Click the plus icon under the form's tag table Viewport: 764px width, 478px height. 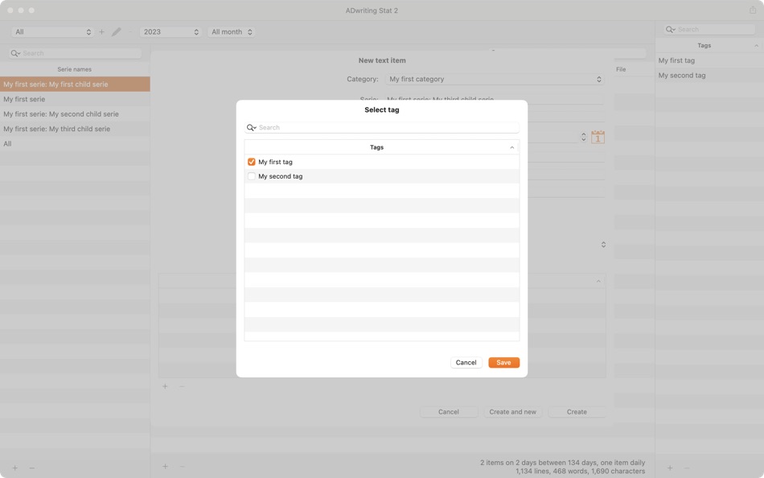165,386
